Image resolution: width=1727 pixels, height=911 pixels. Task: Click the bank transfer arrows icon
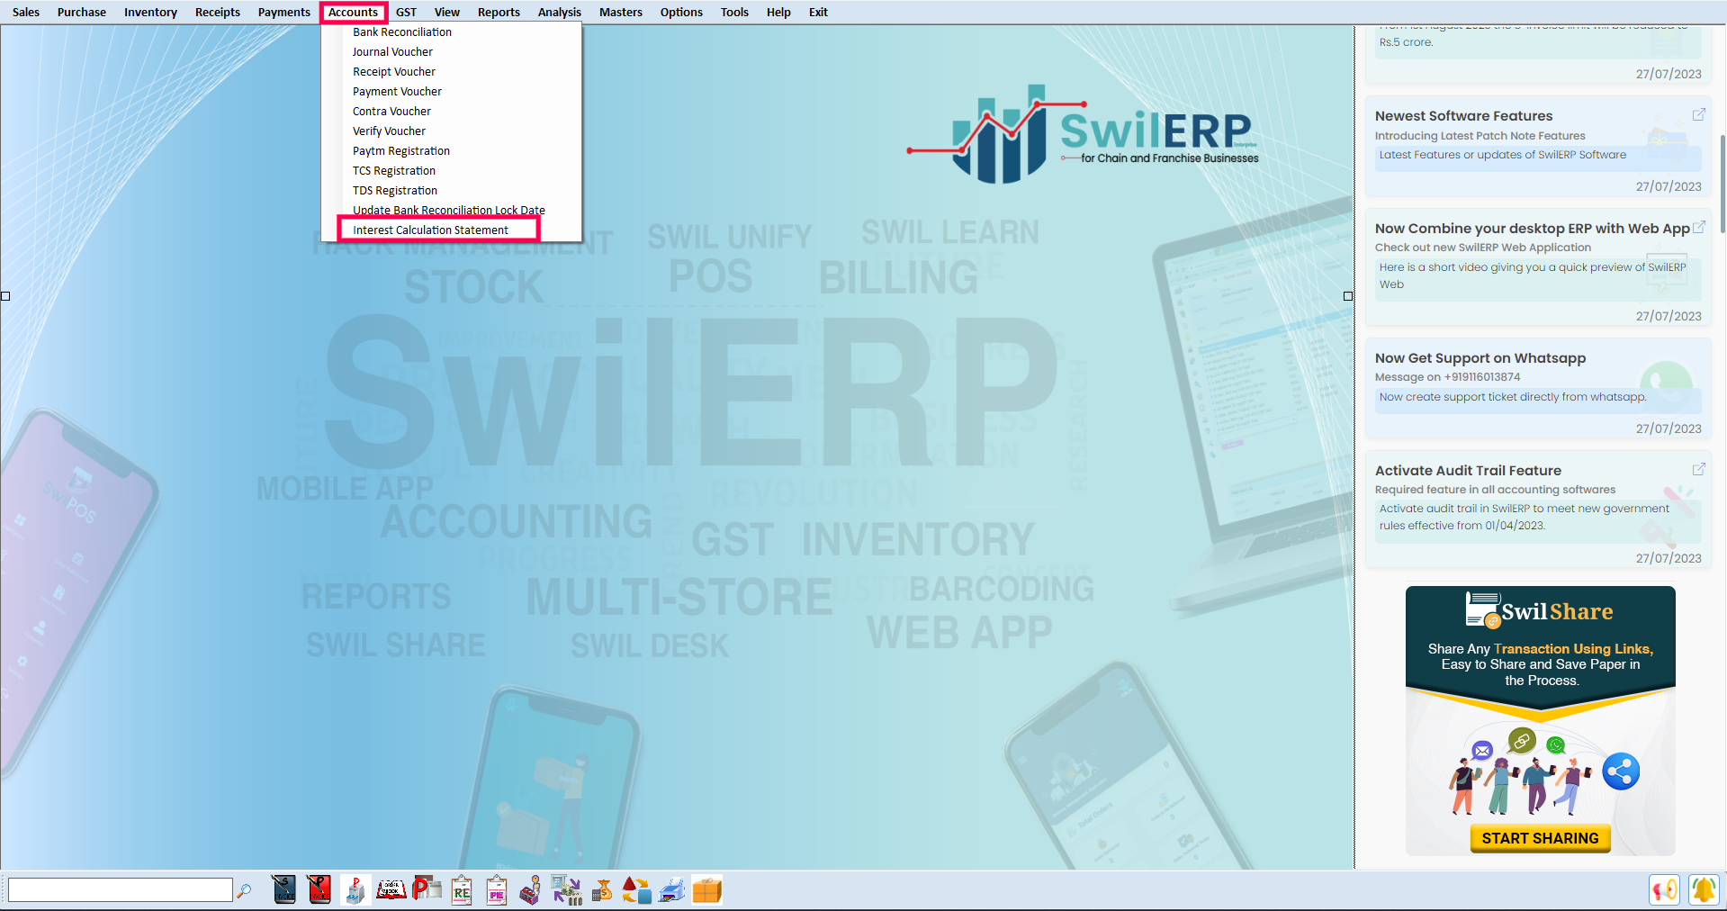[x=567, y=889]
